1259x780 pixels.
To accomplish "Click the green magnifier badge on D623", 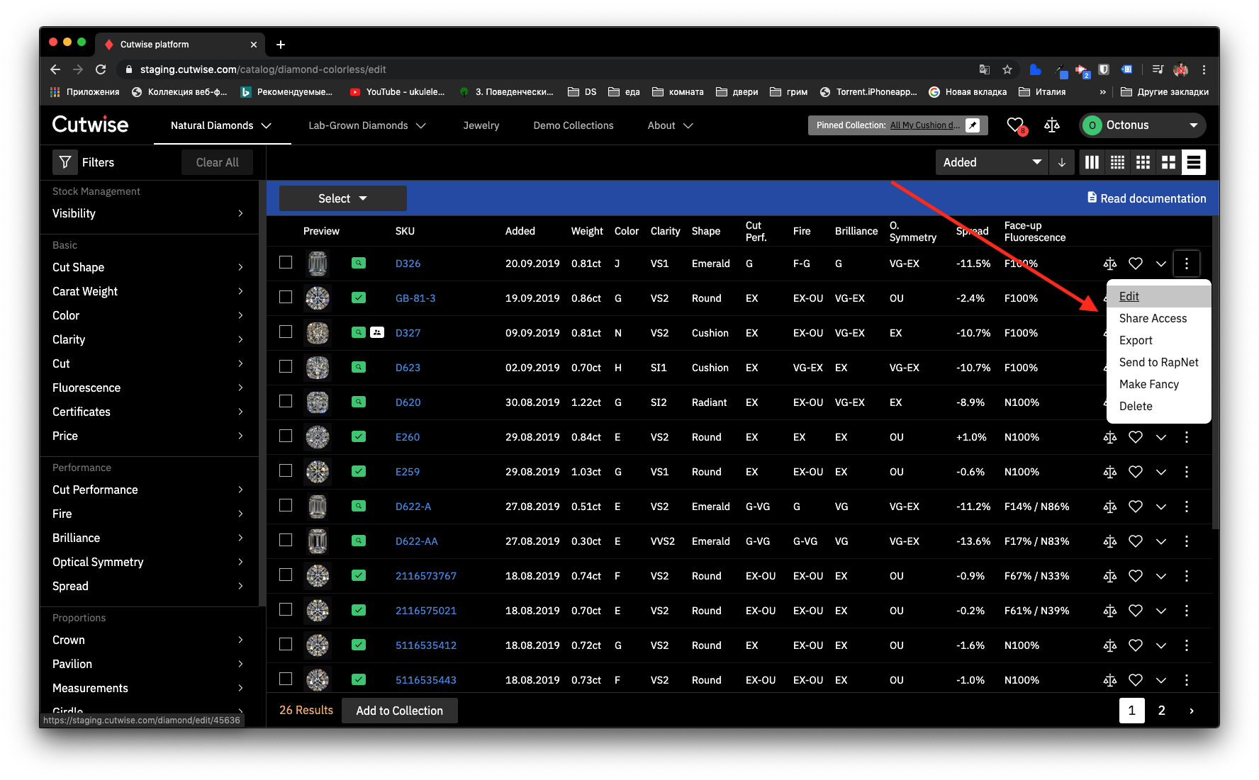I will (359, 367).
